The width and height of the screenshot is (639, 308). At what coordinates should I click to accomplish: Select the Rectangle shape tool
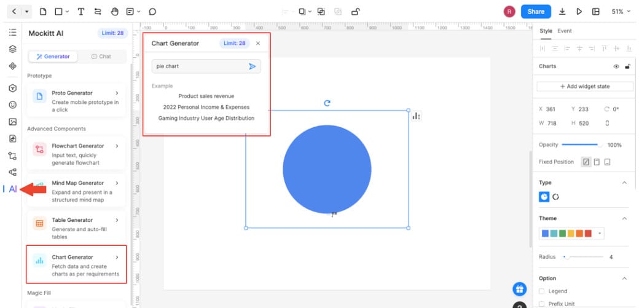click(x=59, y=12)
